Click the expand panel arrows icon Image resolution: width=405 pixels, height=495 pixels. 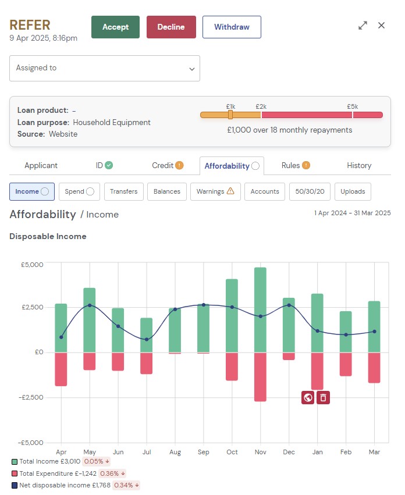[x=363, y=25]
